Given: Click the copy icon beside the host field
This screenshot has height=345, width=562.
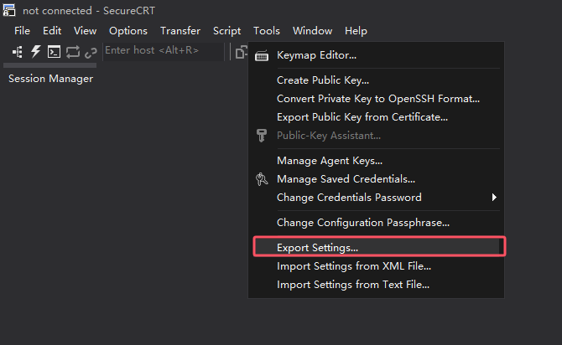Looking at the screenshot, I should [x=242, y=52].
